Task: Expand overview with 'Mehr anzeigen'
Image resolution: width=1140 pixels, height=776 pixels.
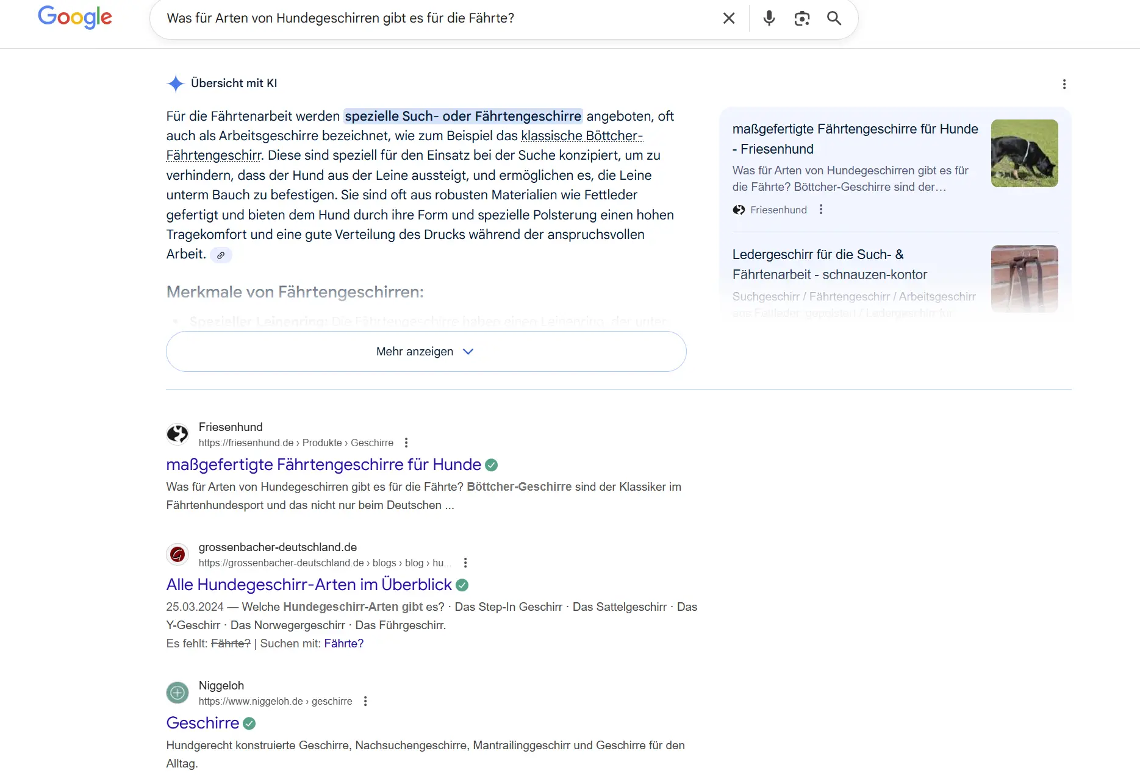Action: pyautogui.click(x=426, y=352)
